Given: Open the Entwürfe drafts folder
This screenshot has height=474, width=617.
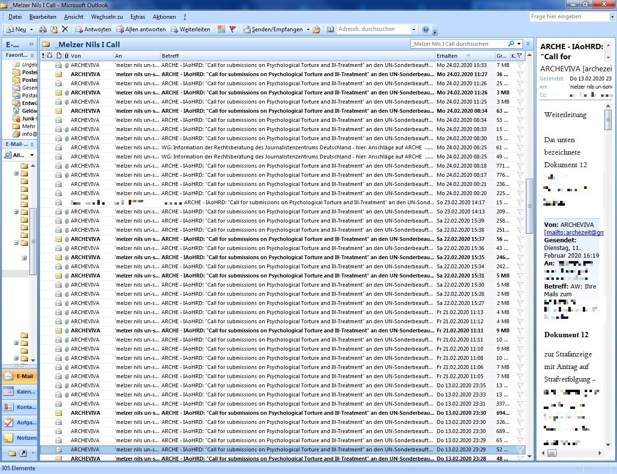Looking at the screenshot, I should [x=25, y=103].
